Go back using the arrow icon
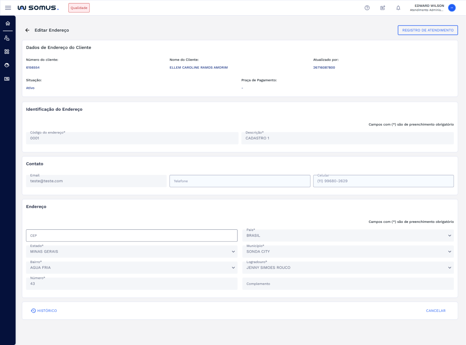This screenshot has width=466, height=345. click(27, 30)
